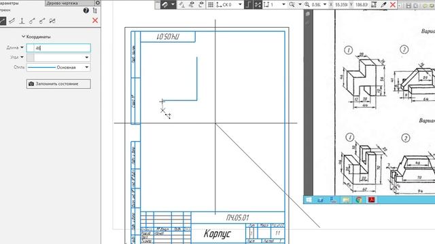Click the second layer visibility icon

tap(192, 5)
